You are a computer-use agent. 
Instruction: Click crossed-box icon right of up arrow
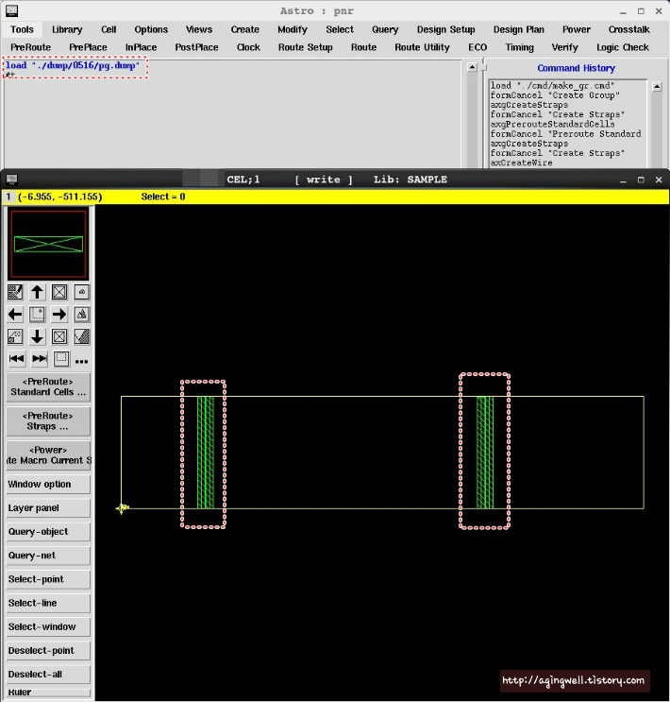tap(59, 292)
